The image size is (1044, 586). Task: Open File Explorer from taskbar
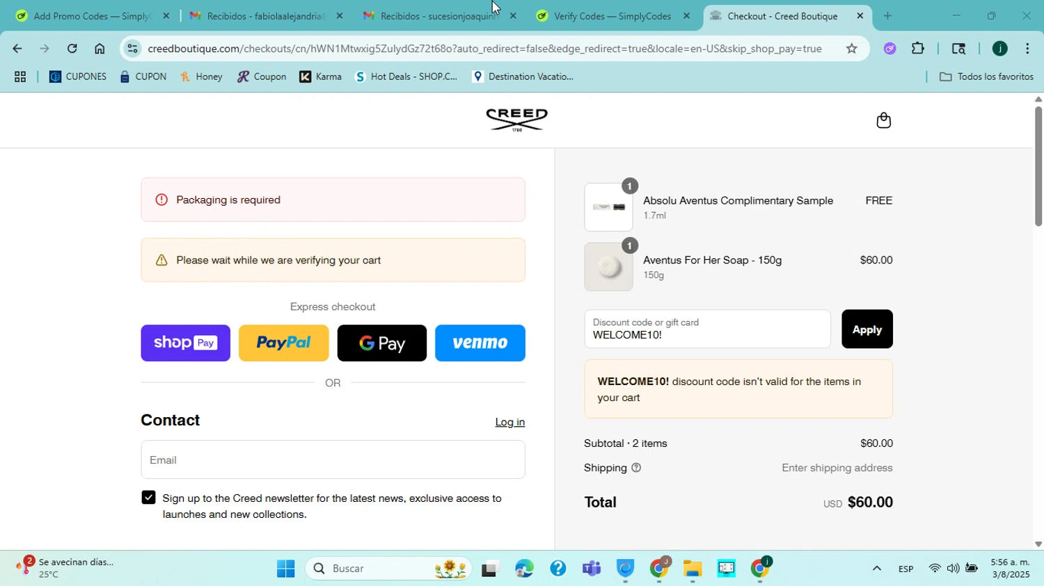tap(693, 569)
